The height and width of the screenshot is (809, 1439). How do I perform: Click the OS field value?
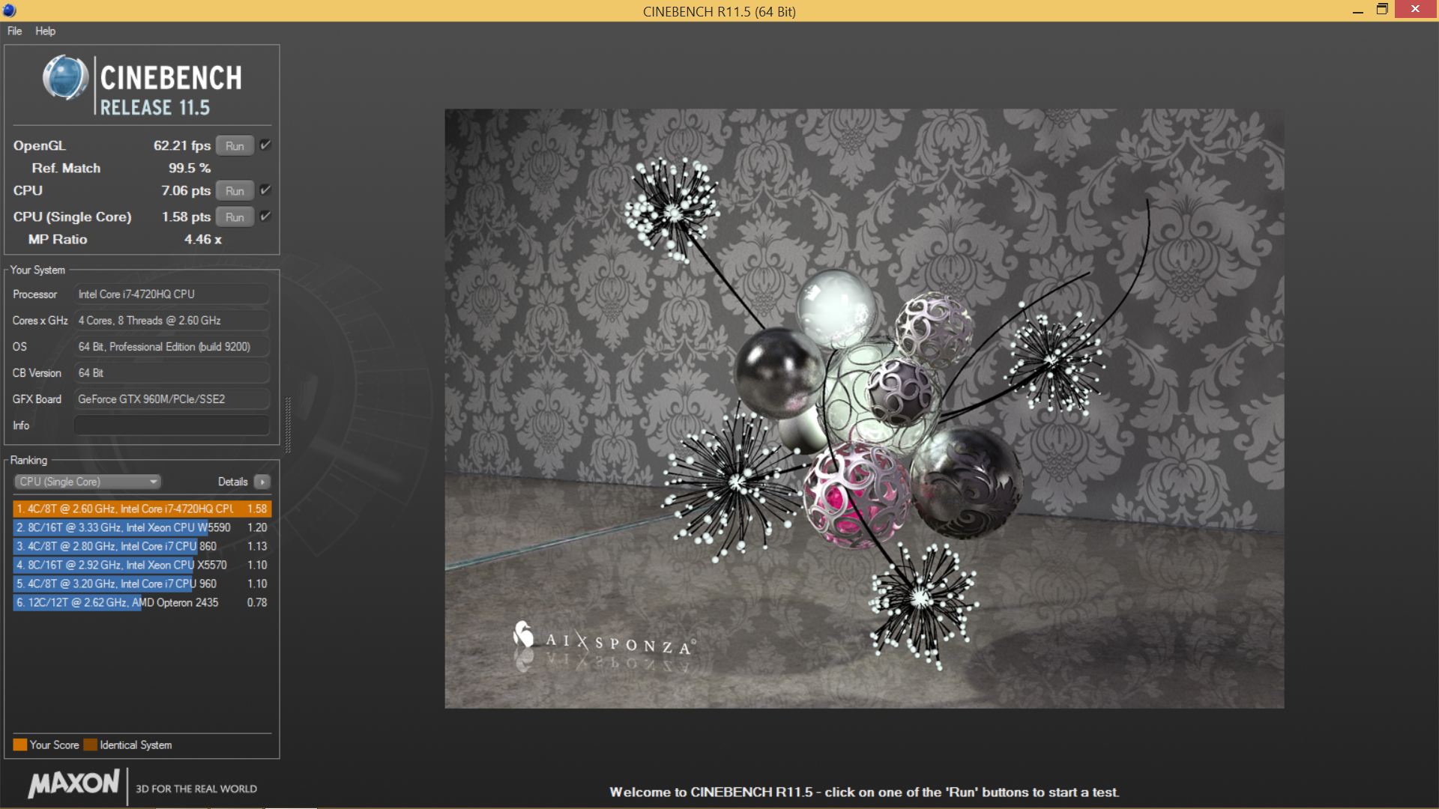(x=172, y=347)
